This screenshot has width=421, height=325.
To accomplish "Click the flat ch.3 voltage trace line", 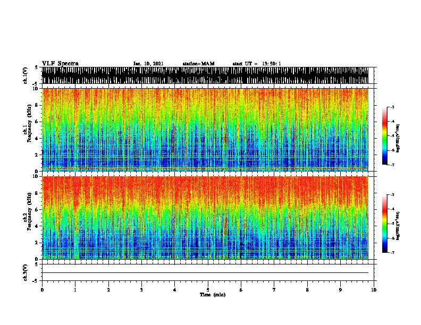I will click(205, 273).
